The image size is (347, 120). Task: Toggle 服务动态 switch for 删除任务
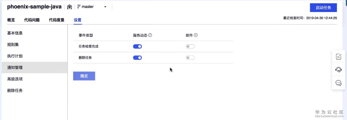tap(137, 58)
